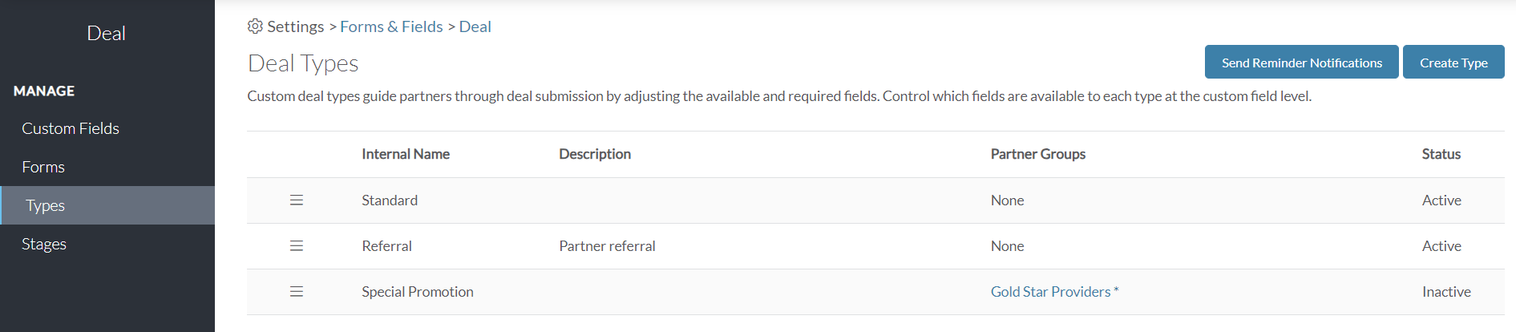Grab the reorder handle for Standard row
The height and width of the screenshot is (332, 1516).
[x=297, y=200]
